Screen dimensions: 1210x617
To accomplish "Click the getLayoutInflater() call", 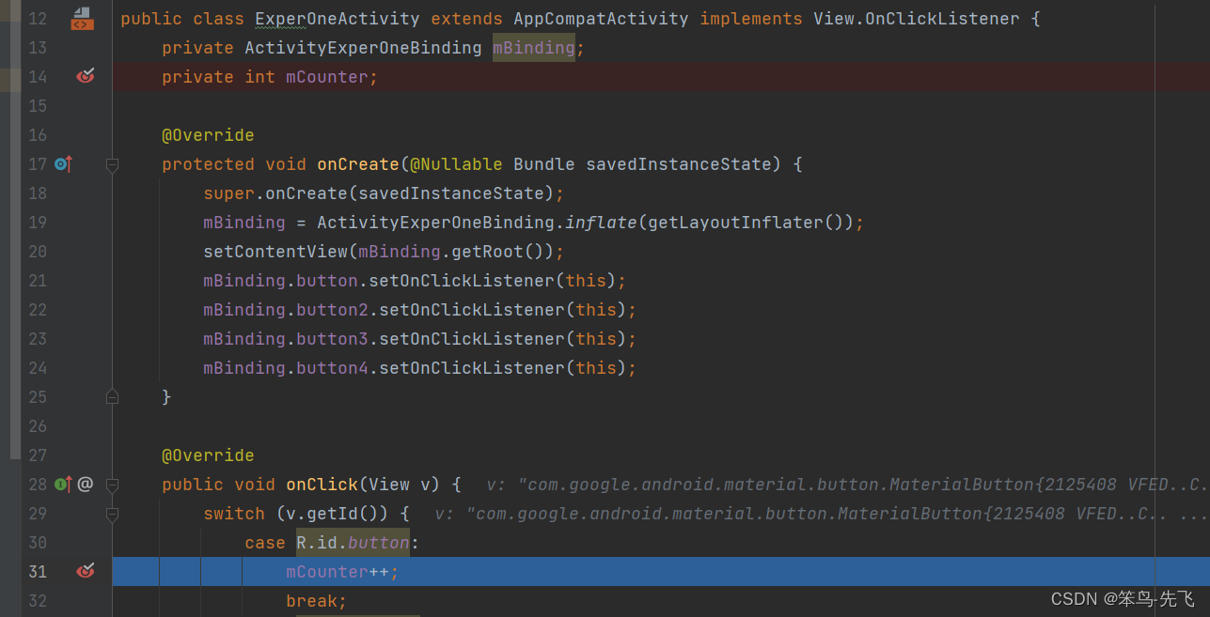I will tap(746, 223).
